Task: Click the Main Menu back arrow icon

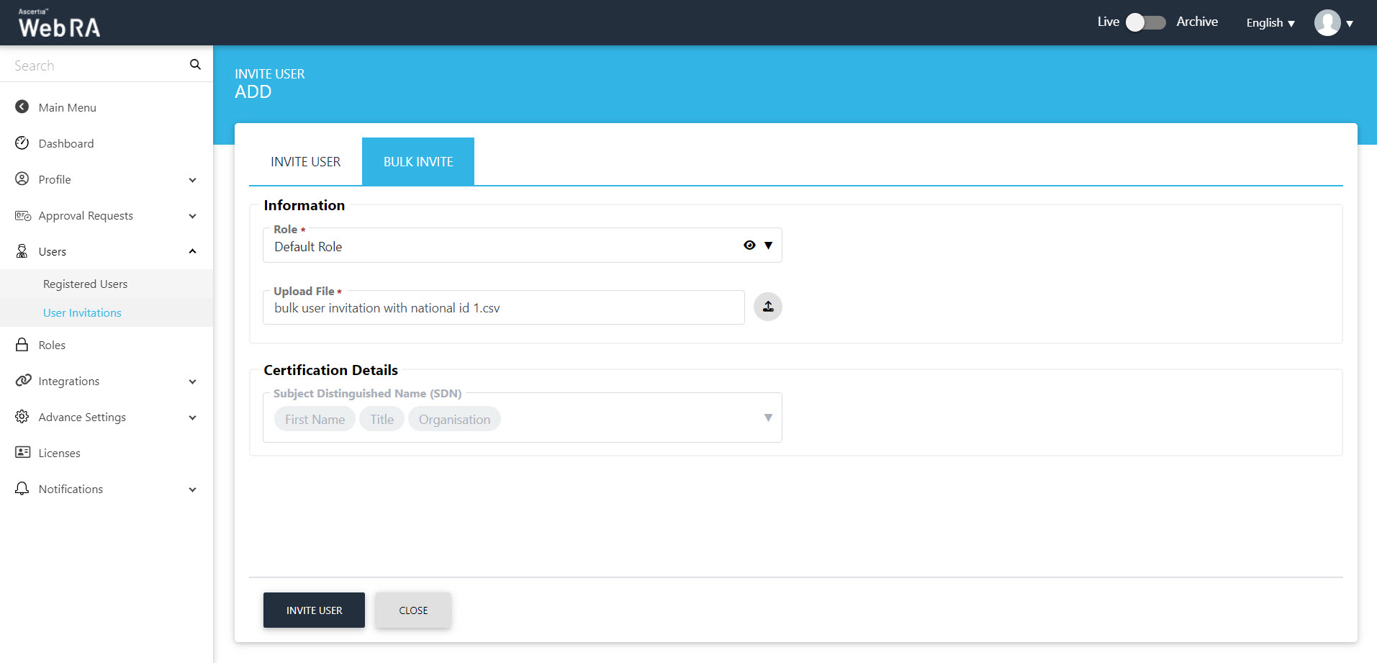Action: tap(22, 107)
